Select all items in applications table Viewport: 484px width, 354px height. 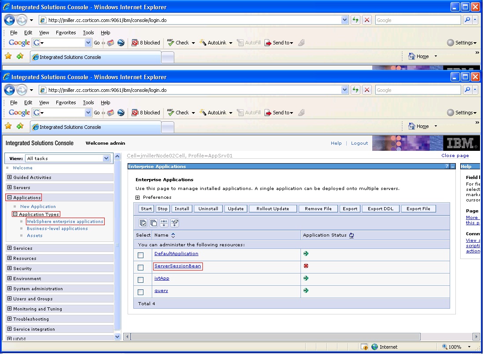click(x=143, y=223)
